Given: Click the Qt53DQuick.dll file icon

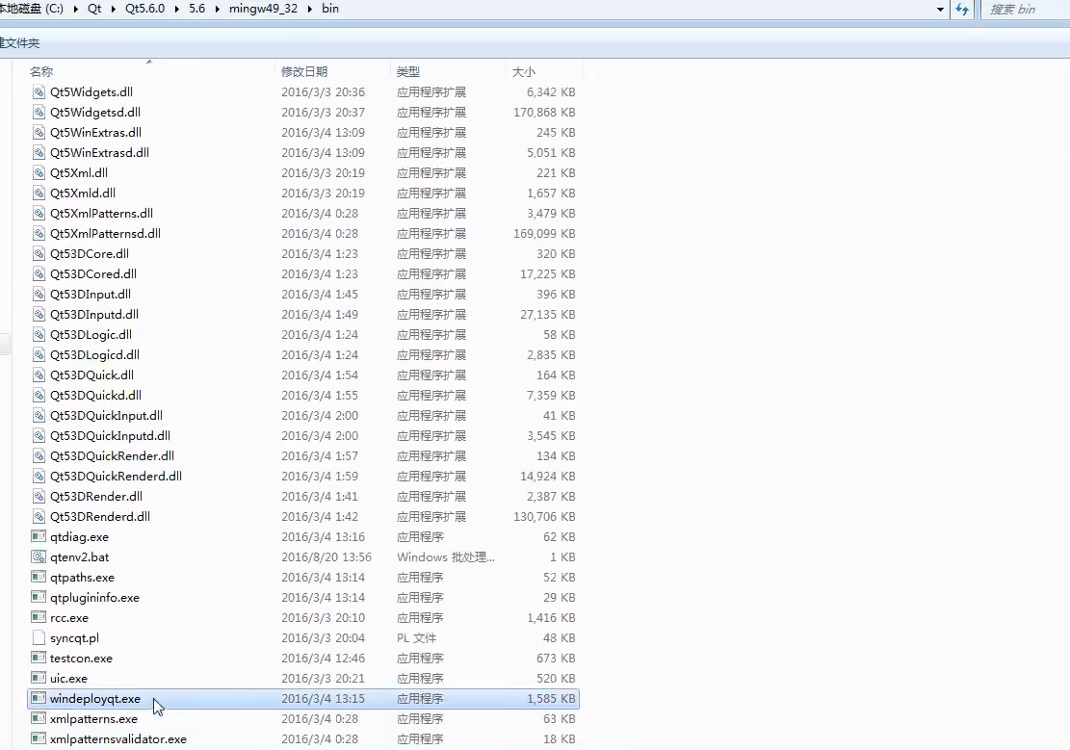Looking at the screenshot, I should click(39, 375).
